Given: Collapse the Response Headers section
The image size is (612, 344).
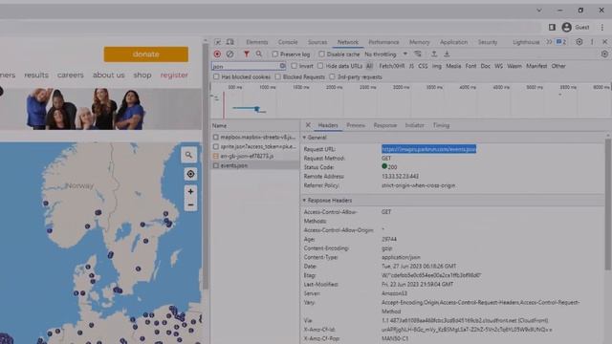Looking at the screenshot, I should 304,200.
